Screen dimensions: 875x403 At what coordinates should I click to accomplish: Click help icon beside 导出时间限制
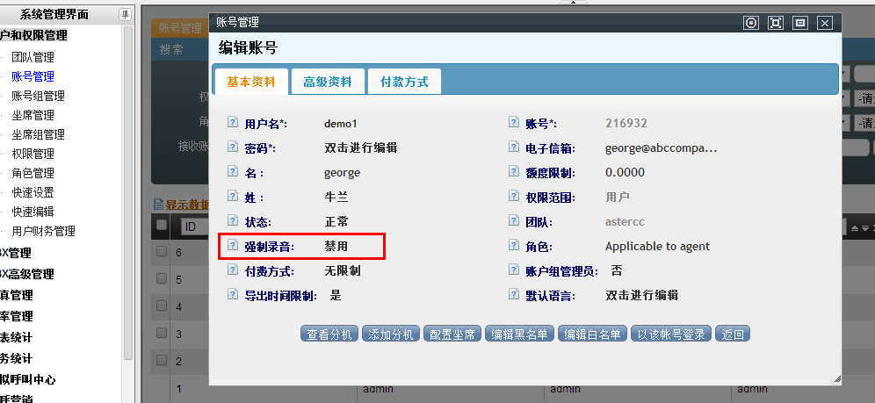(233, 296)
